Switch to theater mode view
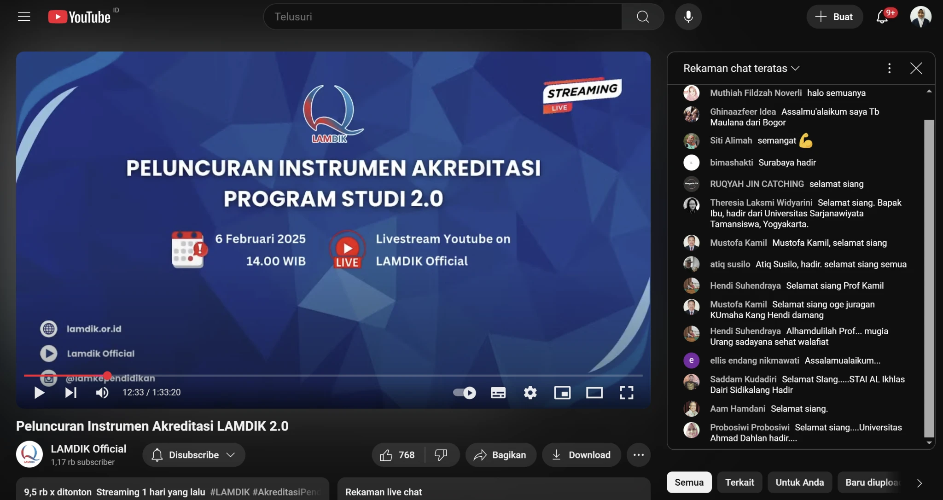The height and width of the screenshot is (500, 943). pos(594,393)
